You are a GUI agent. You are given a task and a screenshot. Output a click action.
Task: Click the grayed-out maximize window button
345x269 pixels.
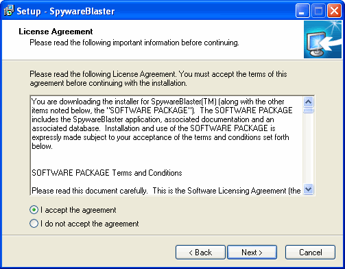pos(318,10)
